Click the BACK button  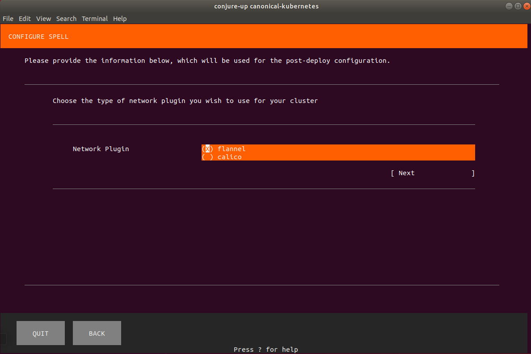(97, 333)
